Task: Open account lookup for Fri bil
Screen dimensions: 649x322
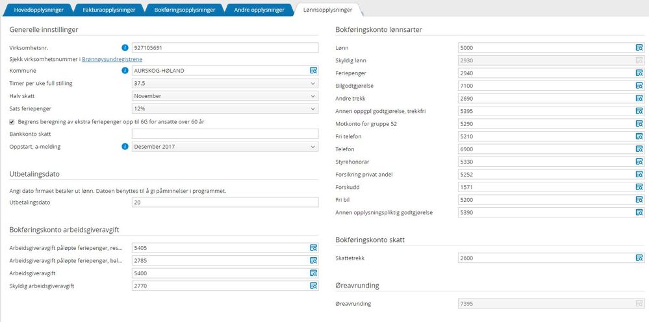Action: point(639,200)
